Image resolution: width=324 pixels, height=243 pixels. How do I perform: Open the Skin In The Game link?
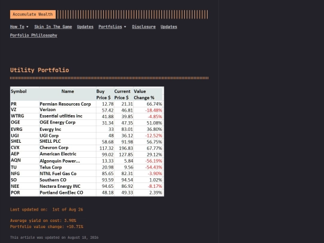(53, 27)
